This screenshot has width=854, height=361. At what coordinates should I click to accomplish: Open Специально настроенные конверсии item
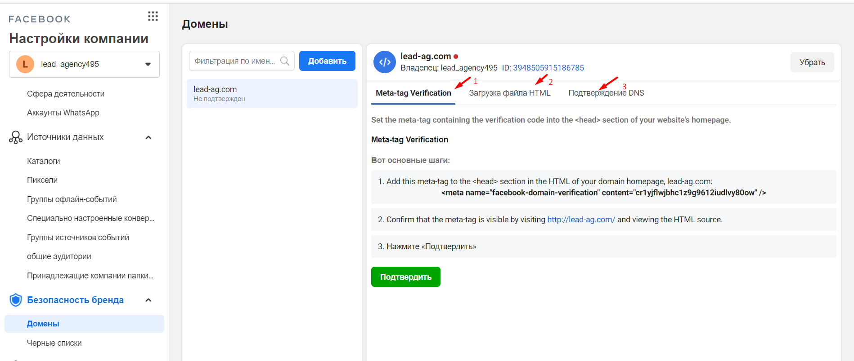90,218
